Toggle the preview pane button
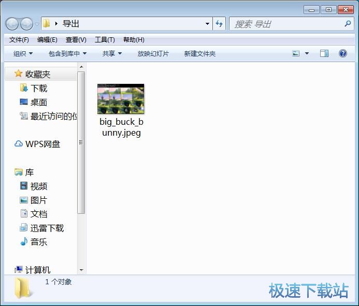The height and width of the screenshot is (306, 359). pos(324,53)
